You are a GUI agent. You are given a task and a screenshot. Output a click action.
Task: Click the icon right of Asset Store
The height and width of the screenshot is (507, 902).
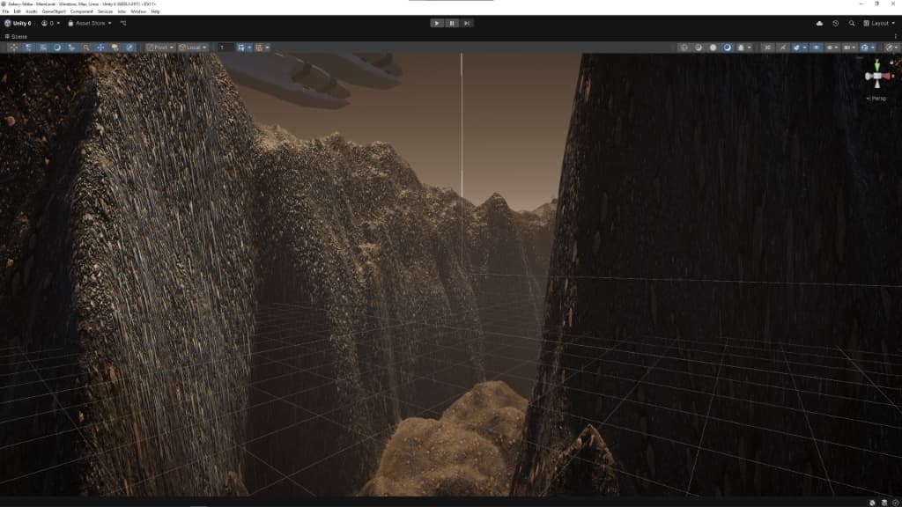coord(123,24)
